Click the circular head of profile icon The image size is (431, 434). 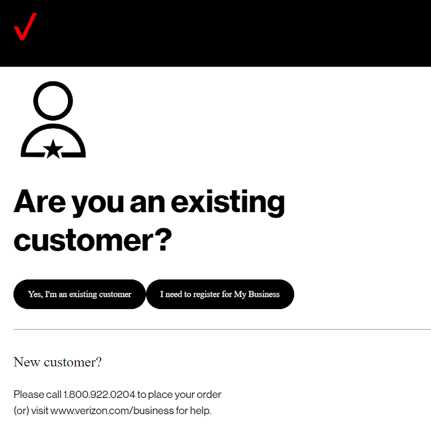53,101
